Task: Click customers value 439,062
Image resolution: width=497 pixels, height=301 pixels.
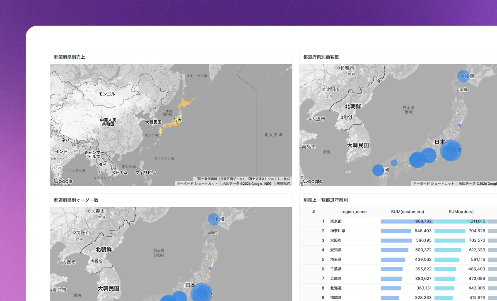Action: pyautogui.click(x=423, y=259)
